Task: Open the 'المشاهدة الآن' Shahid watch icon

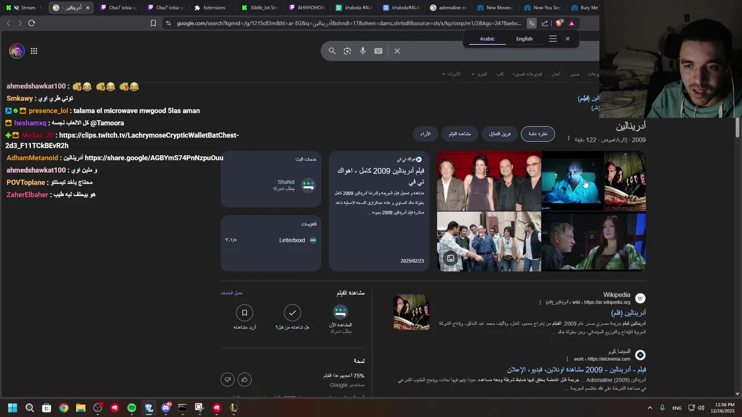Action: pos(340,312)
